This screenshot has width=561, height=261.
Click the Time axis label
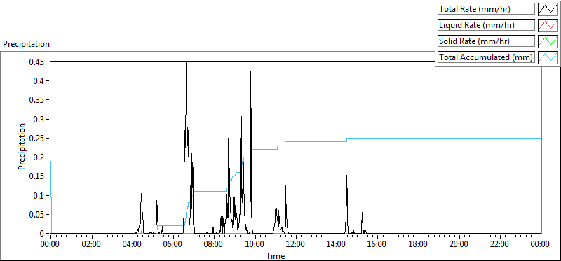click(x=276, y=255)
